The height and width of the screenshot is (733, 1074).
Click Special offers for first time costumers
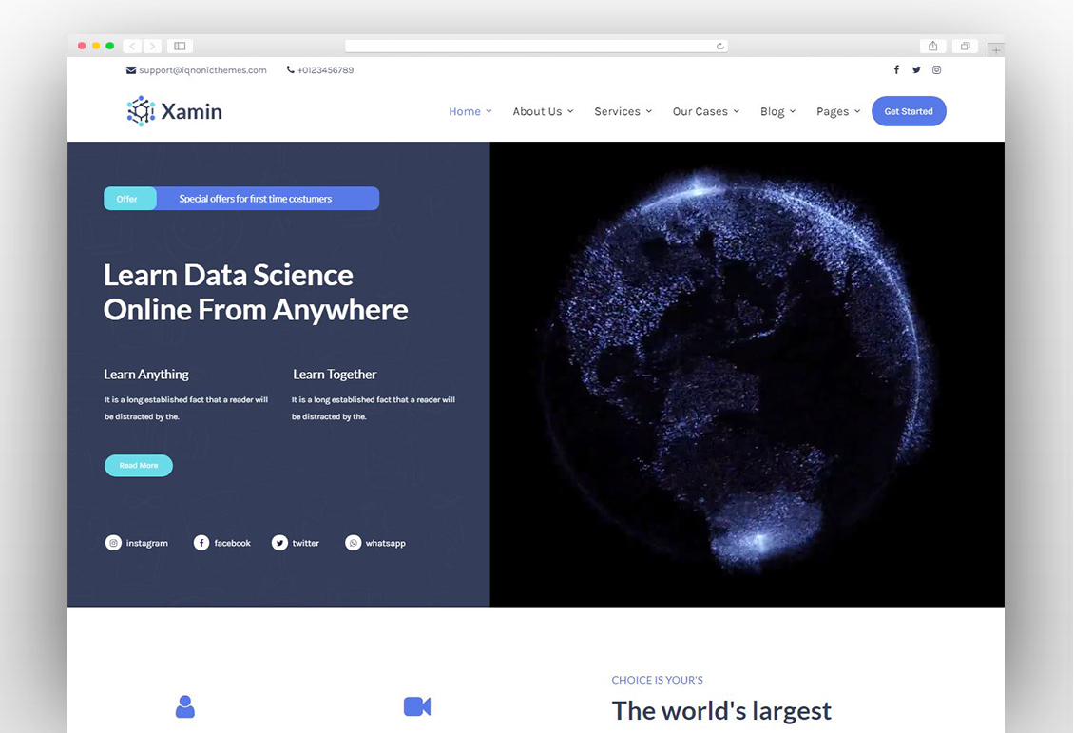pos(255,199)
